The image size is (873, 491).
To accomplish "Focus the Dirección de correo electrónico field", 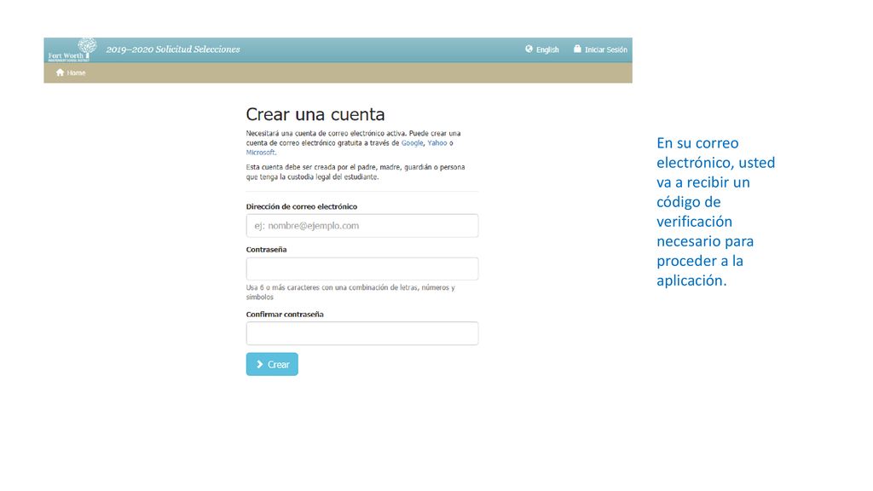I will [x=361, y=225].
